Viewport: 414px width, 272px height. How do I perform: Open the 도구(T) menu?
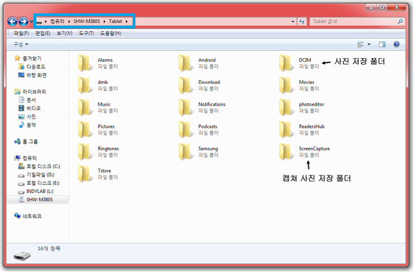(86, 33)
